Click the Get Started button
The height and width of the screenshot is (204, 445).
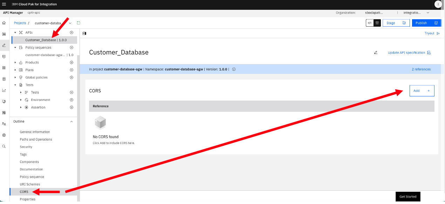(x=408, y=197)
